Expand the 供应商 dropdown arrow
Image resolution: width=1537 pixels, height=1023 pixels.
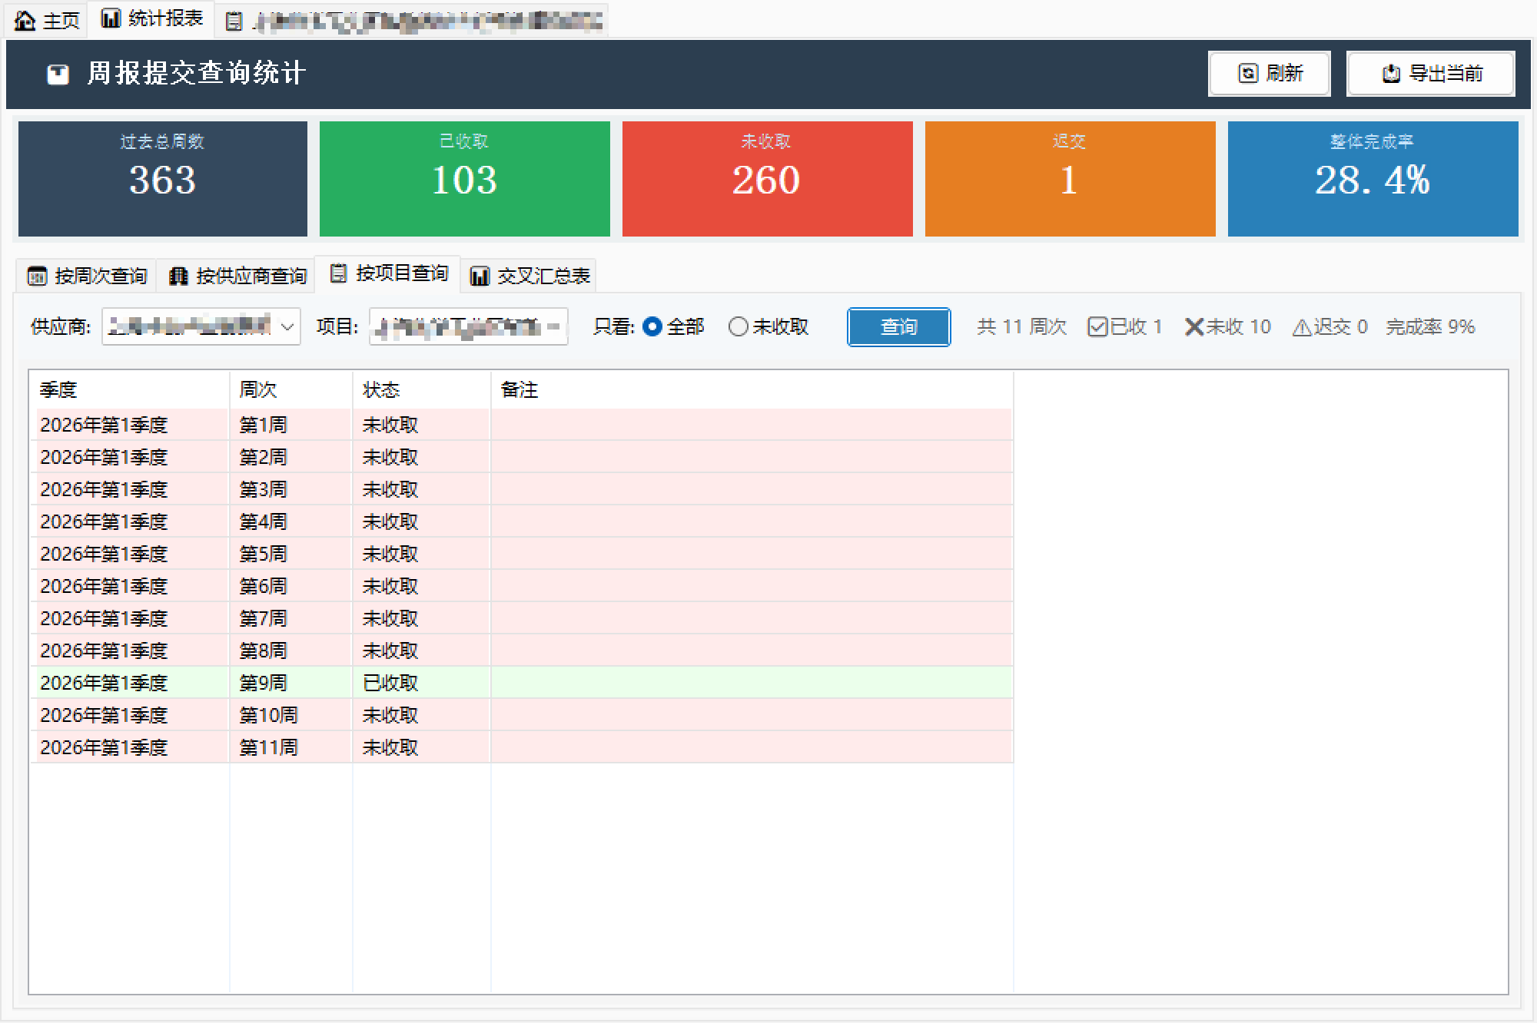(287, 327)
